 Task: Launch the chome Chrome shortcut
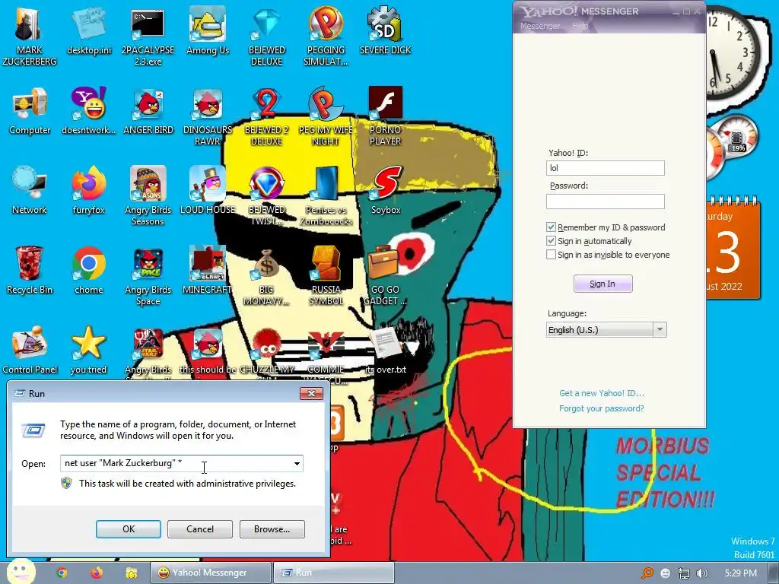click(x=89, y=271)
